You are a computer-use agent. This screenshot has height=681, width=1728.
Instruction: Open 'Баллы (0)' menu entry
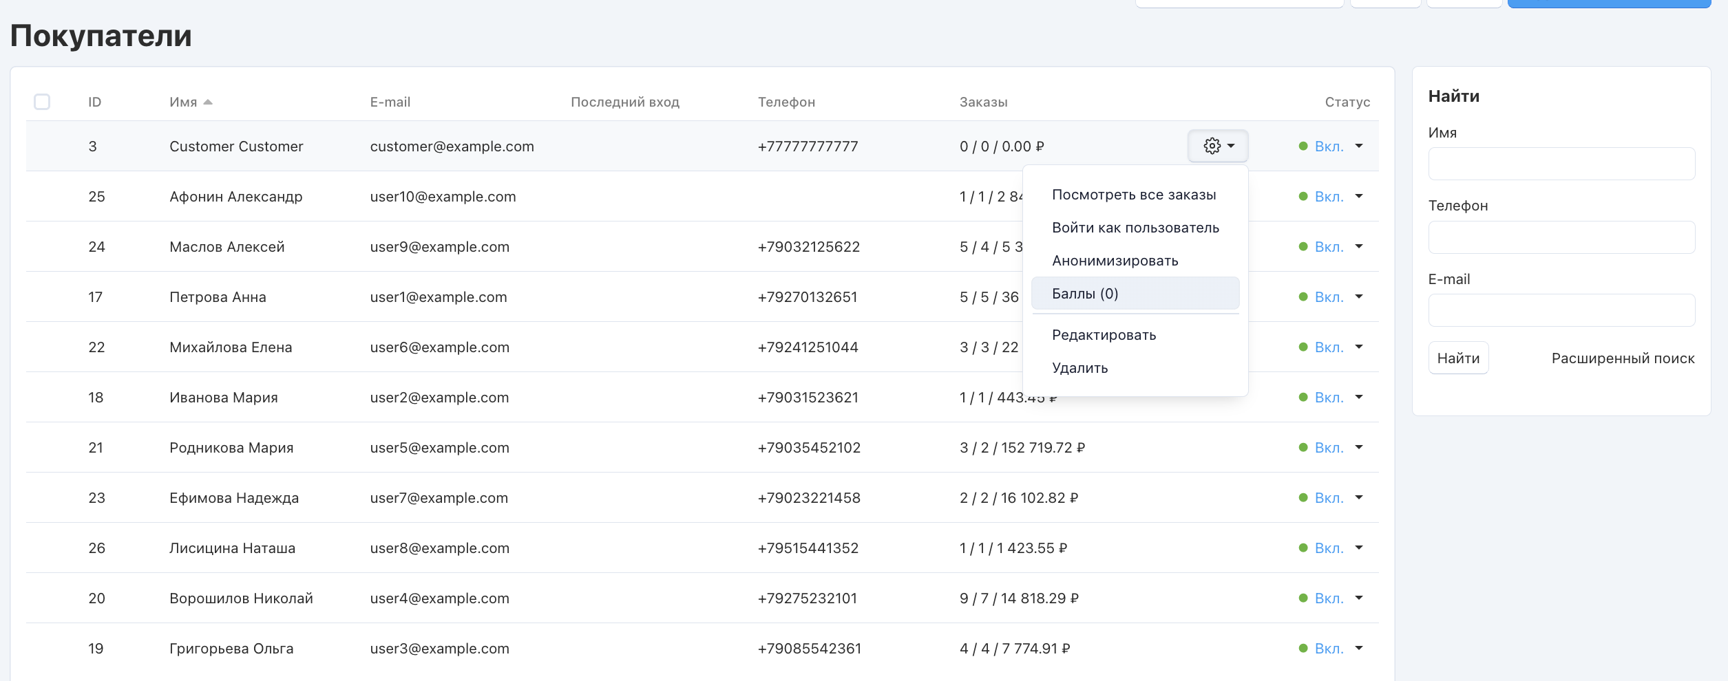tap(1085, 294)
